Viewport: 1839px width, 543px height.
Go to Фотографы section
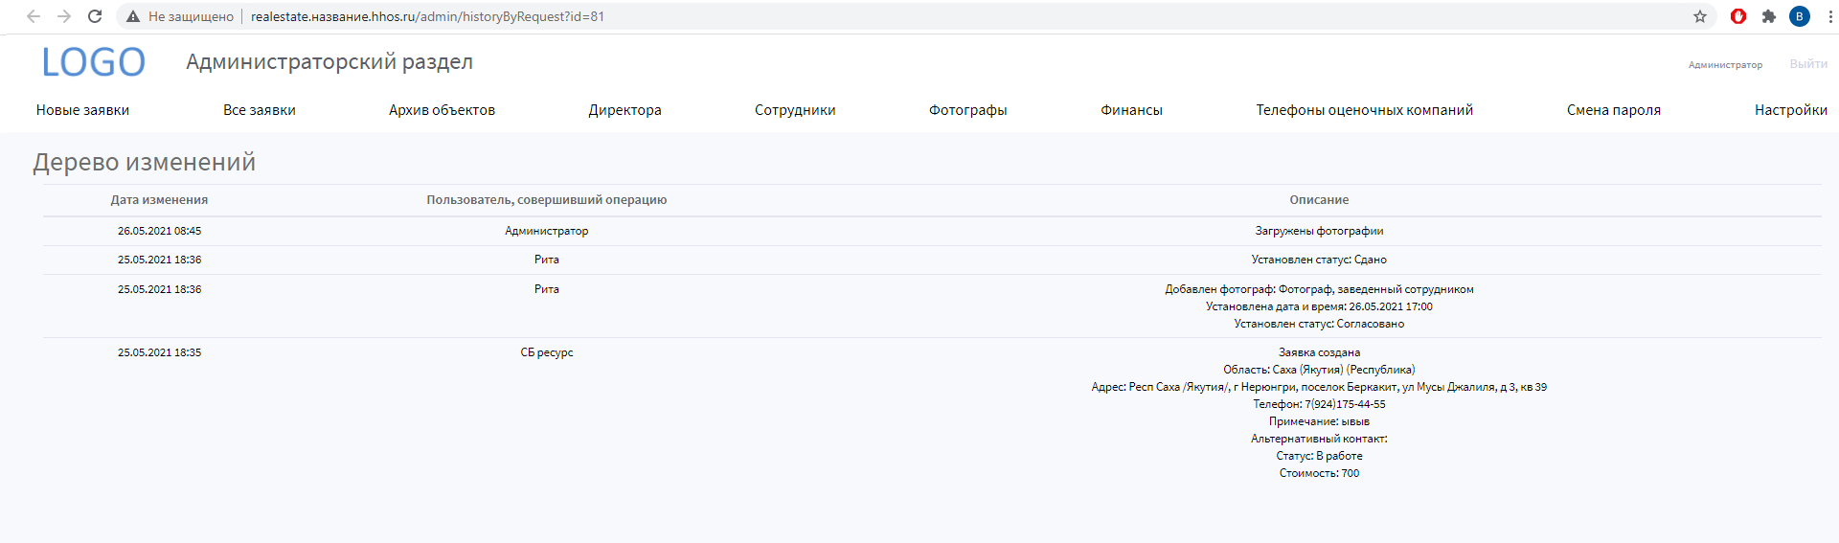(x=967, y=110)
